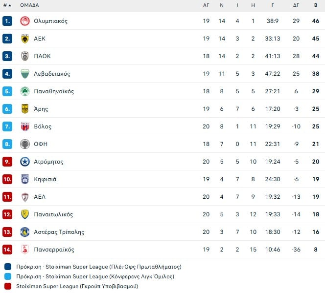
Task: Click the Λεβαδειακός team logo
Action: pyautogui.click(x=25, y=74)
